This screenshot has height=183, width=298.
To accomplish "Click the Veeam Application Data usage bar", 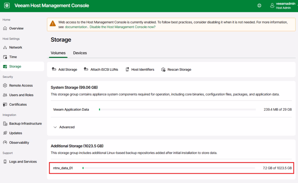I will 177,110.
